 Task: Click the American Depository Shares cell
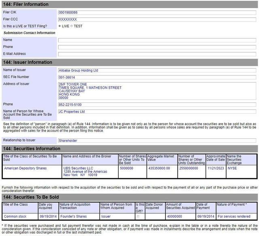[x=25, y=168]
